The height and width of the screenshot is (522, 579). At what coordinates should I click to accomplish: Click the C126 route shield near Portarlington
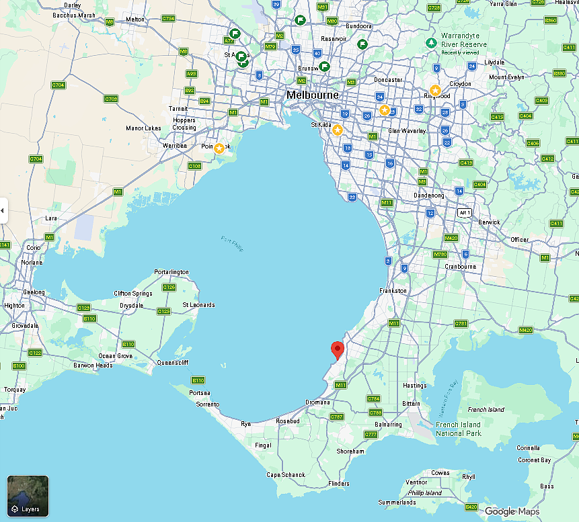169,287
